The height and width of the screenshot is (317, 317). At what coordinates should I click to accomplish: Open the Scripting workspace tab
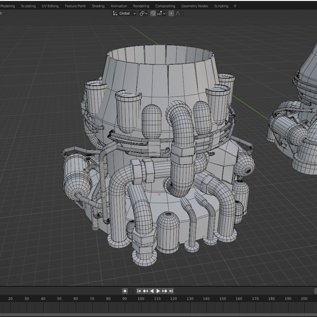221,6
